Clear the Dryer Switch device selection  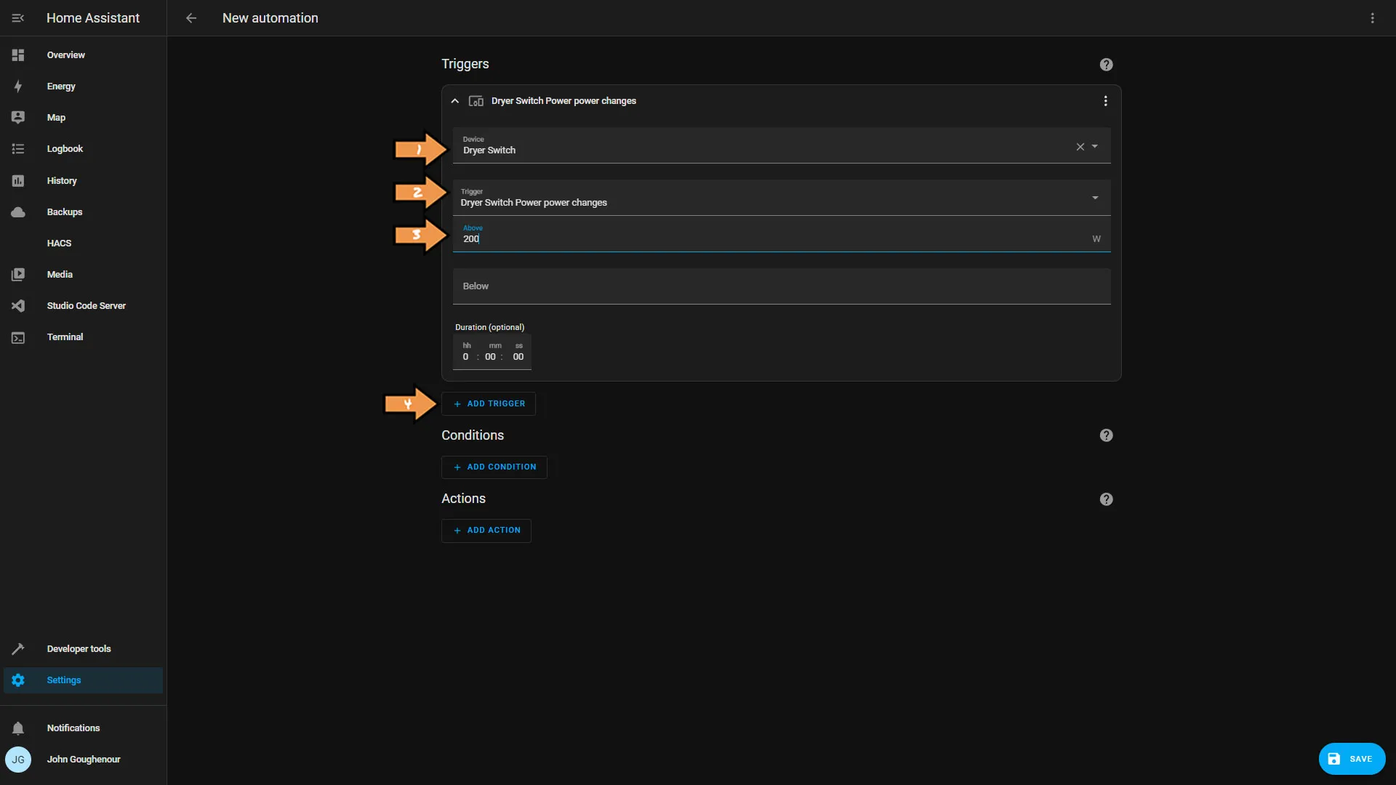1080,145
